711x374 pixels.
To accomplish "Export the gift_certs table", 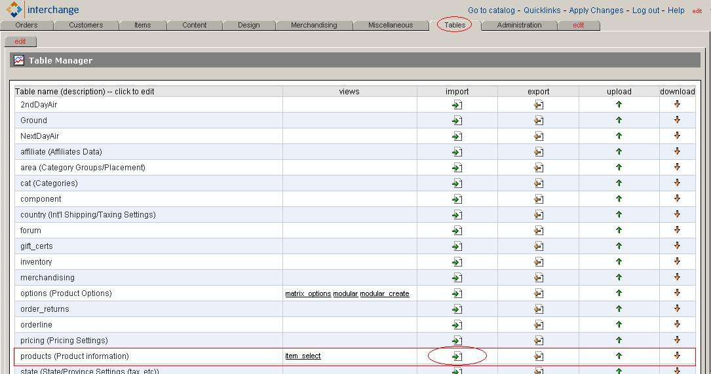I will pyautogui.click(x=538, y=247).
